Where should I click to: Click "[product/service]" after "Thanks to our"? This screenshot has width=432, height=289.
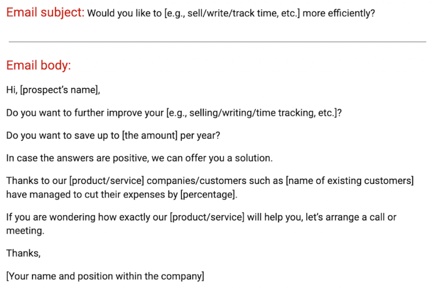pyautogui.click(x=107, y=181)
